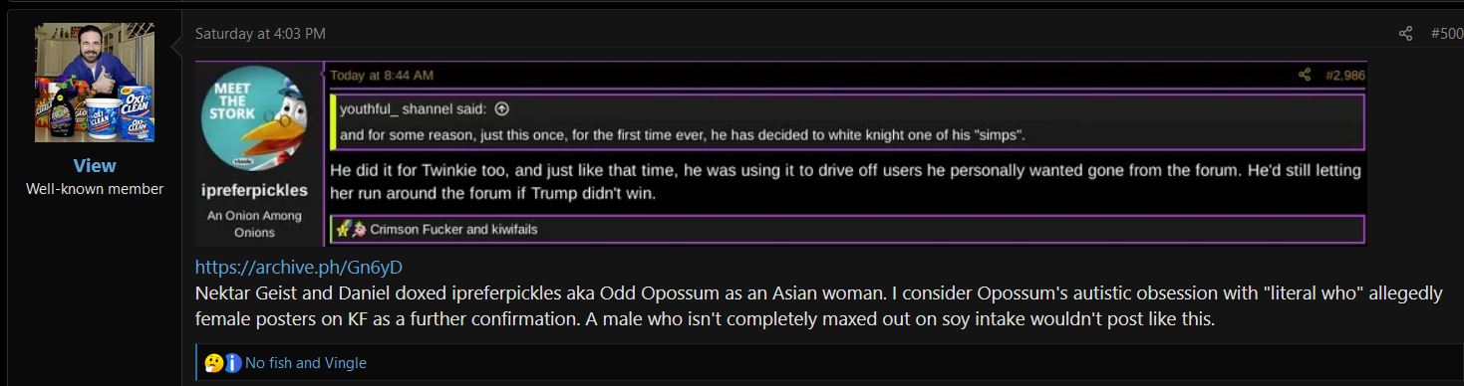Click the Saturday at 4:03 PM timestamp

pyautogui.click(x=260, y=34)
